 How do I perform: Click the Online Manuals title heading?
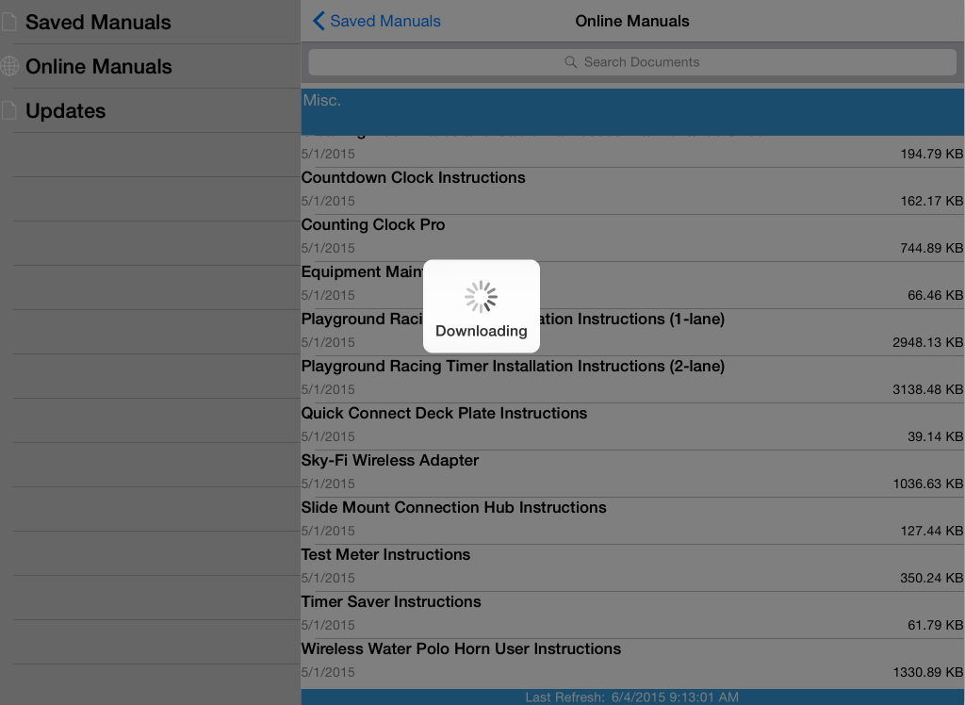632,21
